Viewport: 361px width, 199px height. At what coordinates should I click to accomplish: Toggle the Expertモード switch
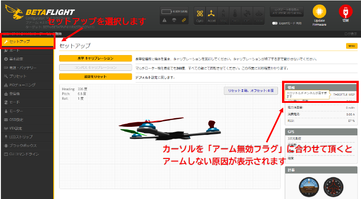coord(275,23)
